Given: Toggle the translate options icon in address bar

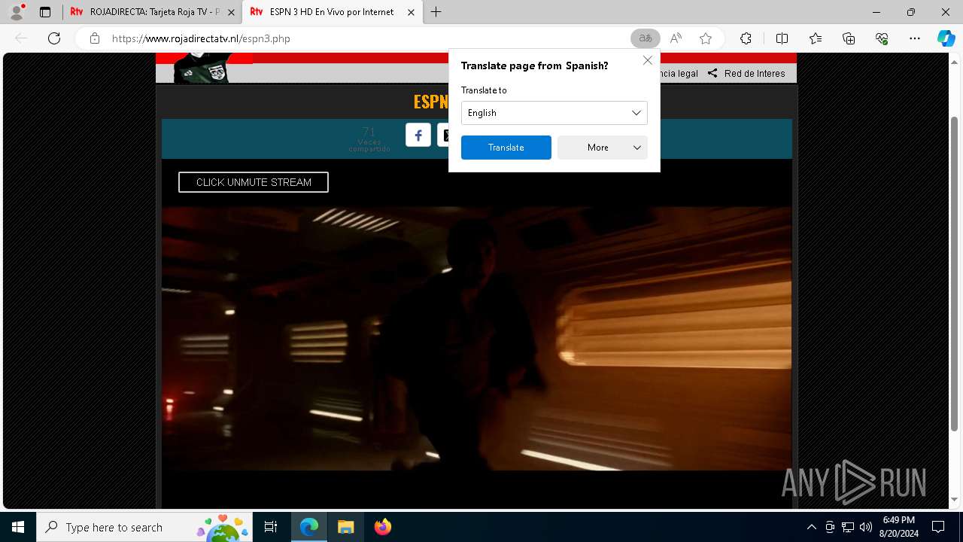Looking at the screenshot, I should pos(646,38).
